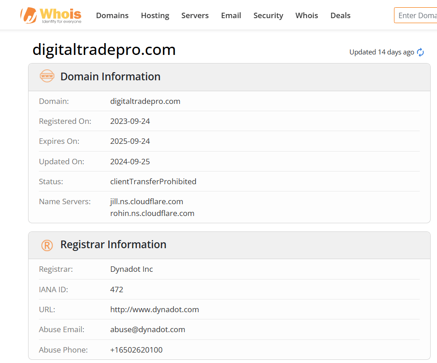
Task: Open the Whois menu item
Action: coord(307,15)
